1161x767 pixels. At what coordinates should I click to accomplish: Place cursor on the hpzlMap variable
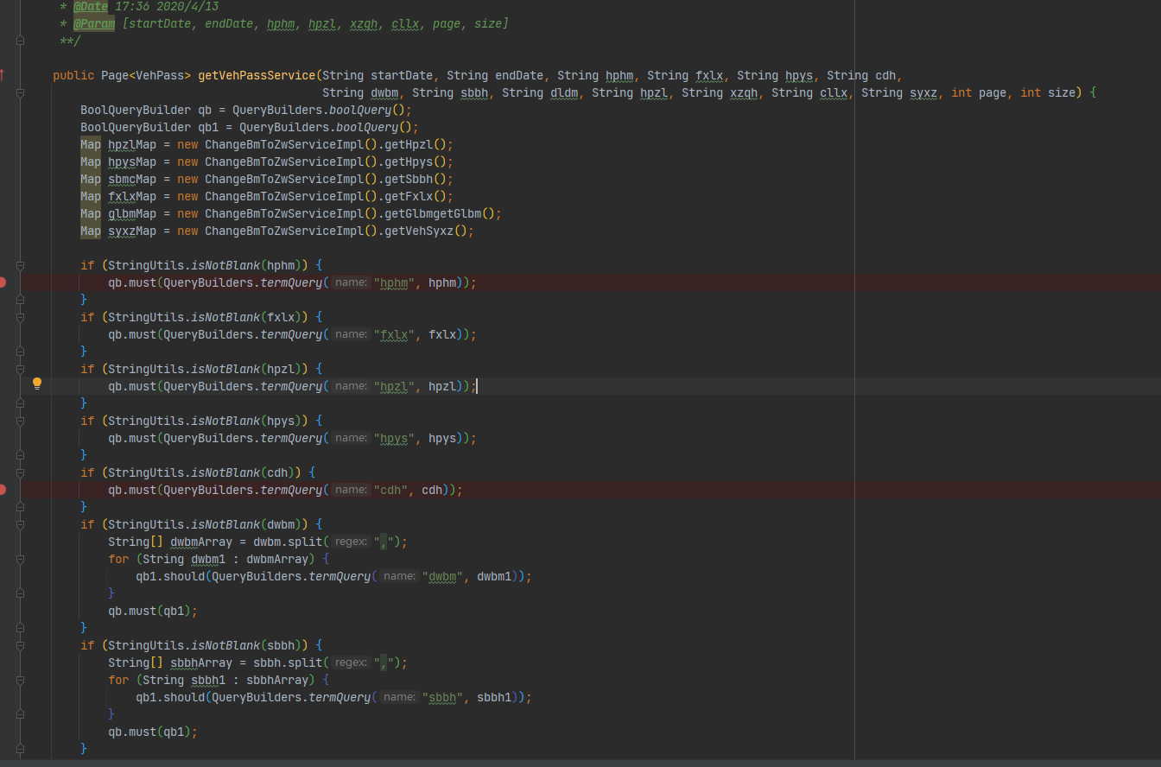[x=132, y=144]
